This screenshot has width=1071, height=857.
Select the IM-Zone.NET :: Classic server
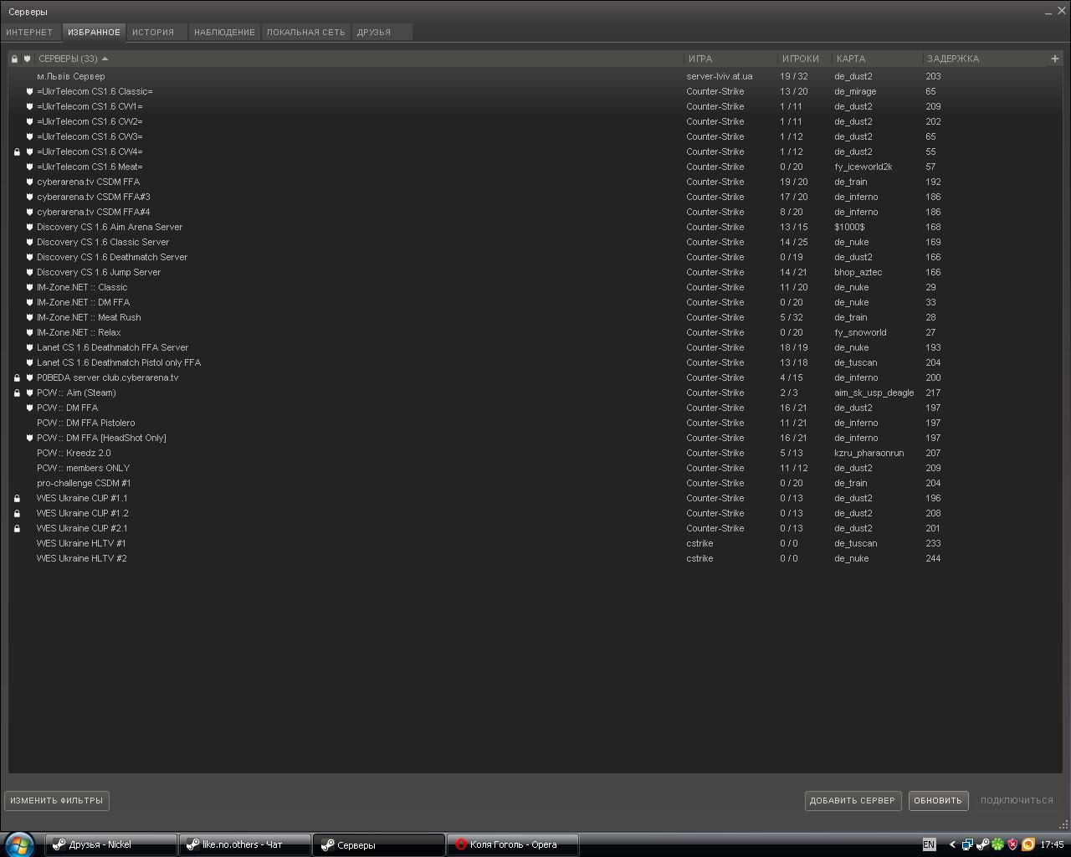[x=535, y=287]
